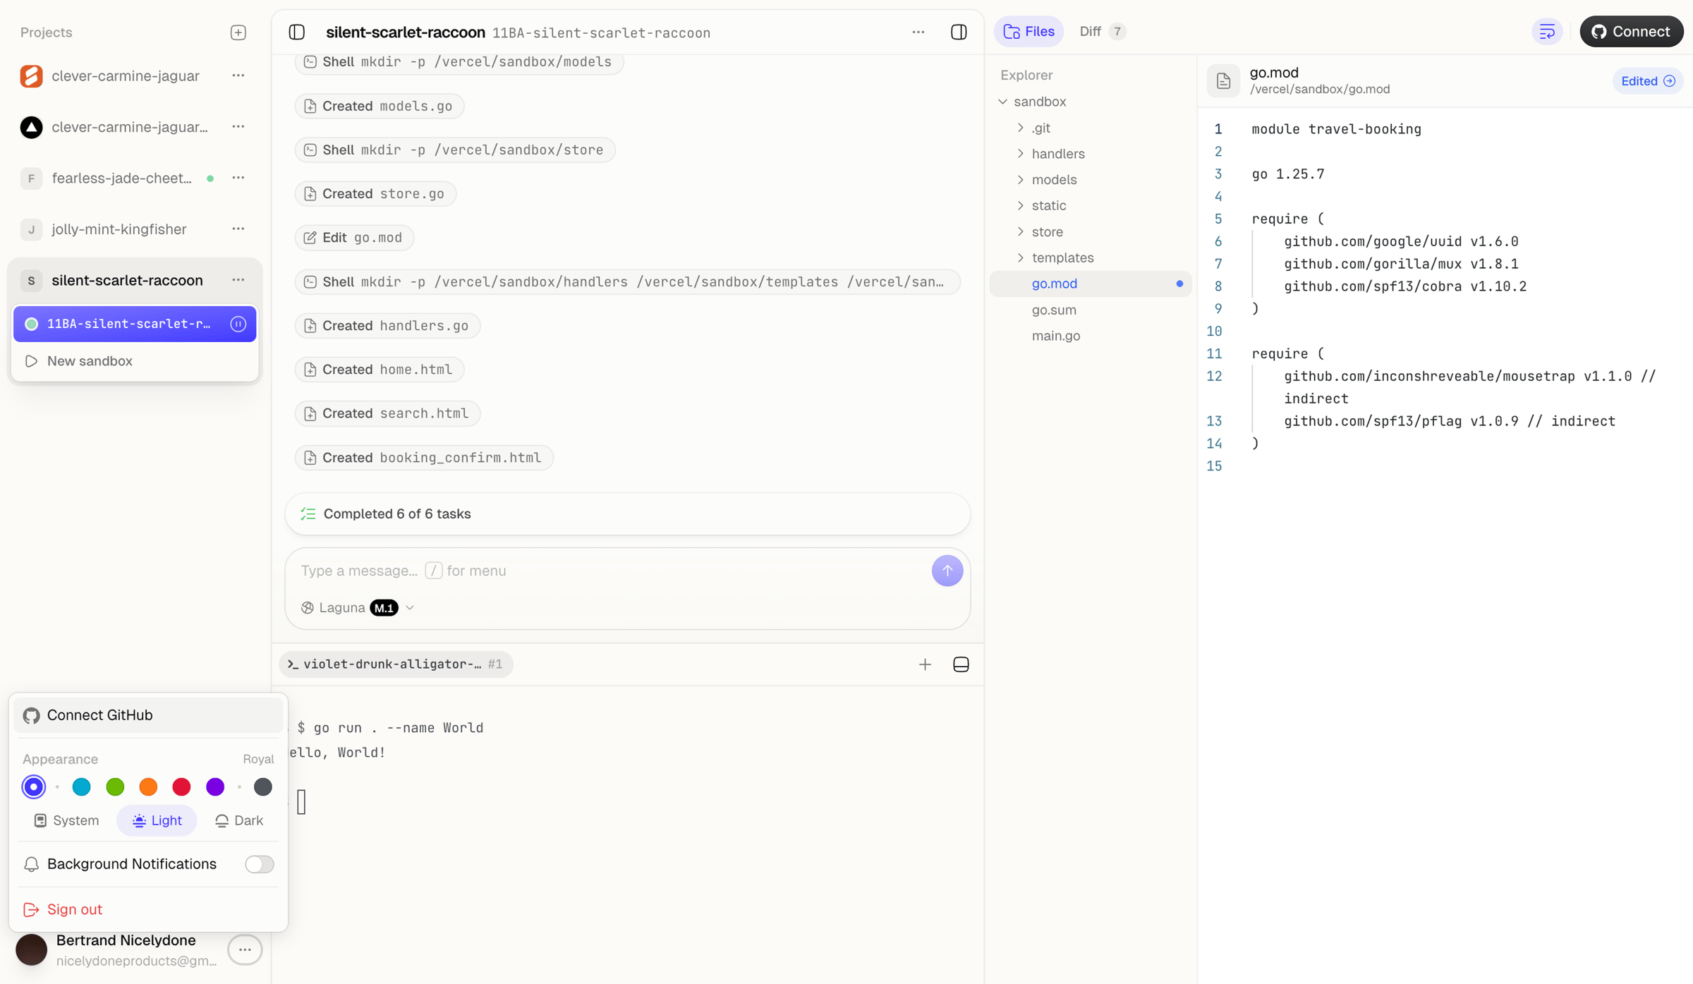Click Bertrand Nicelydone profile avatar
This screenshot has width=1693, height=984.
[x=32, y=949]
